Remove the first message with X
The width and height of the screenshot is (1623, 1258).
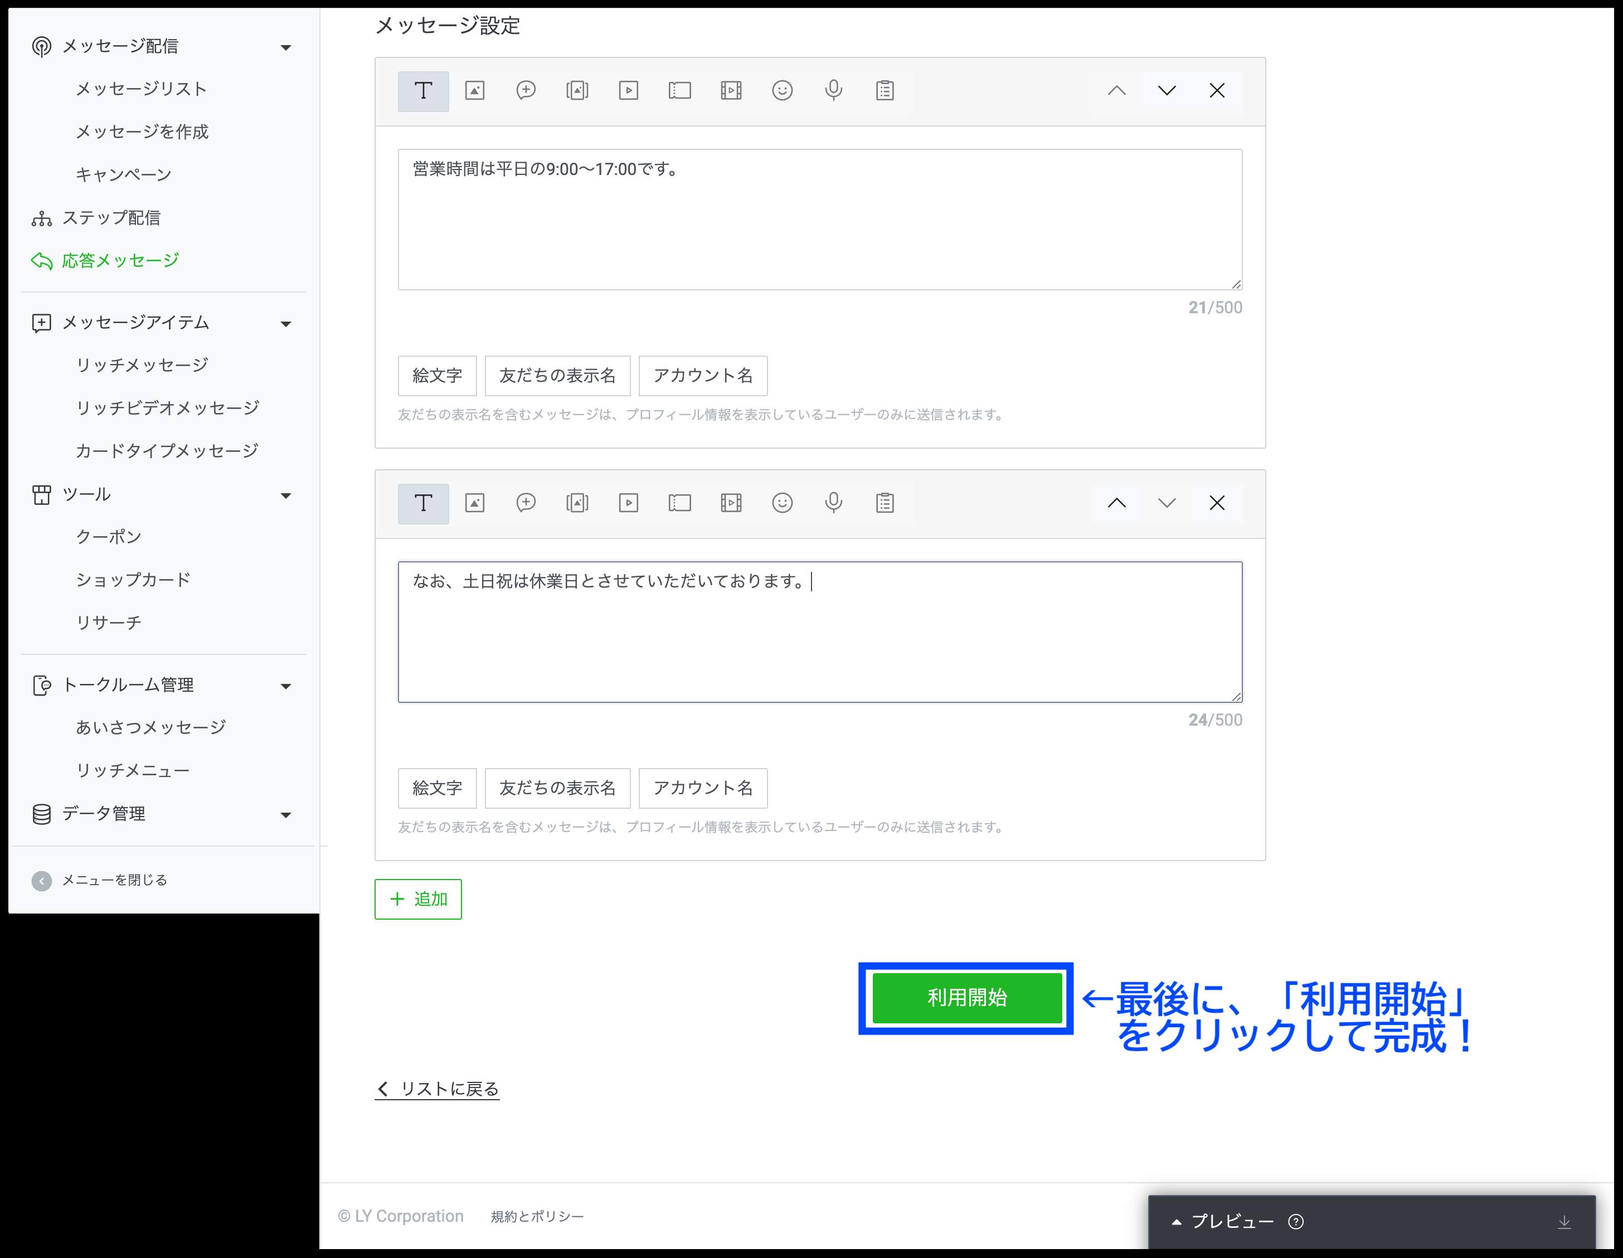click(1217, 91)
